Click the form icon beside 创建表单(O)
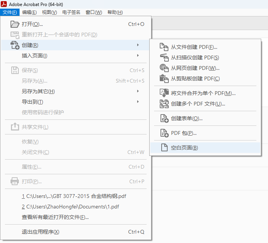Viewport: 268px width, 243px height. tap(164, 118)
